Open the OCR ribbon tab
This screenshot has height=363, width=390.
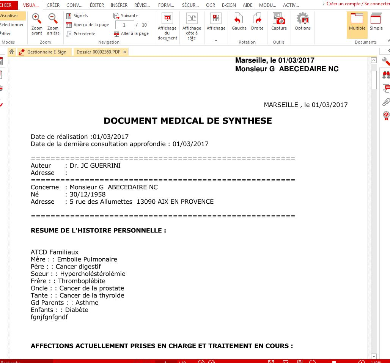click(x=211, y=5)
